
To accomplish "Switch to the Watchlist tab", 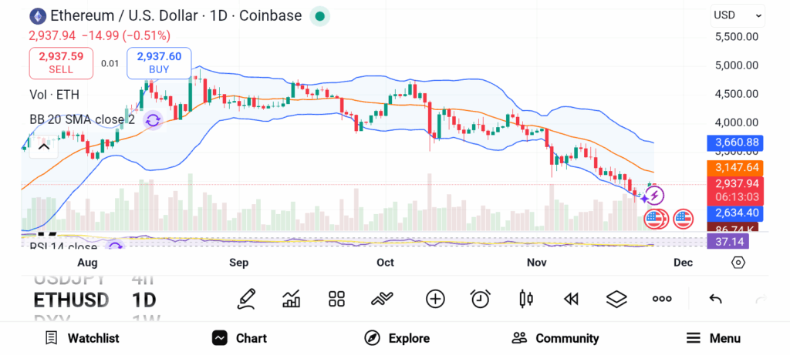I will [x=82, y=338].
